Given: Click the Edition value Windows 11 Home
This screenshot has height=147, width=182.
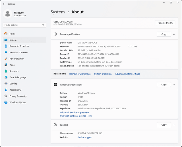Looking at the screenshot, I should coord(86,93).
